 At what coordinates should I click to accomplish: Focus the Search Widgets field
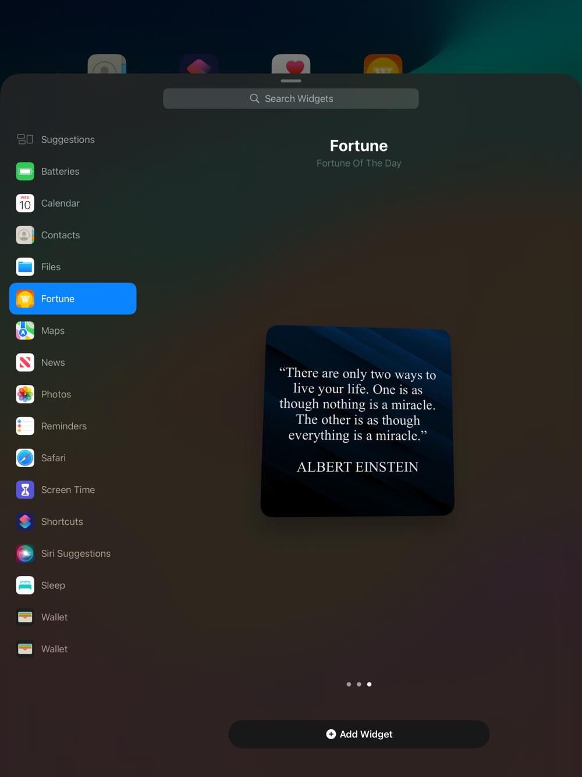(291, 98)
